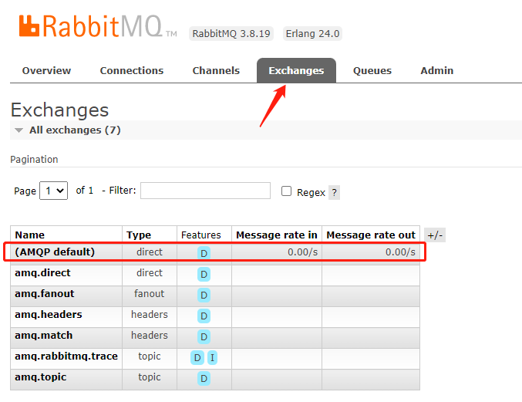This screenshot has height=402, width=522.
Task: Open the amq.match exchange
Action: pos(44,335)
